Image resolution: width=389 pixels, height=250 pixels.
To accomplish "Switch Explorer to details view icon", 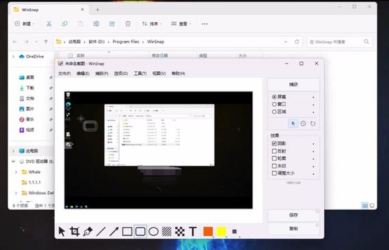I will 365,206.
